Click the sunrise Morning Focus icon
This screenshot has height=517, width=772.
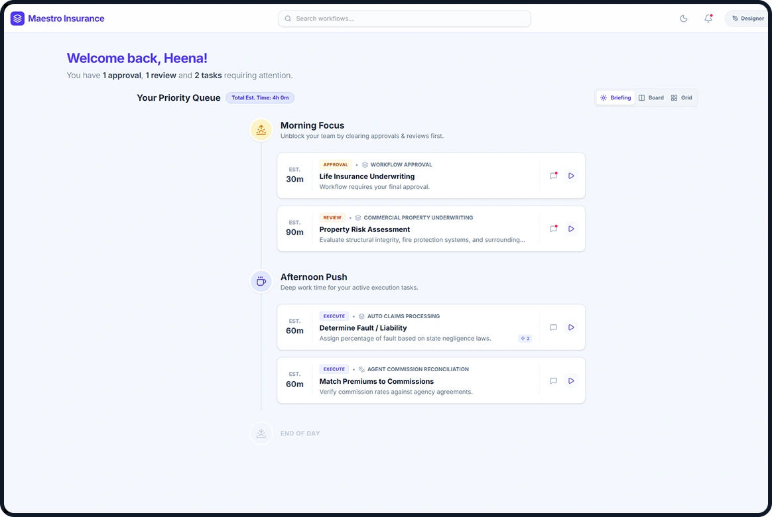point(261,130)
